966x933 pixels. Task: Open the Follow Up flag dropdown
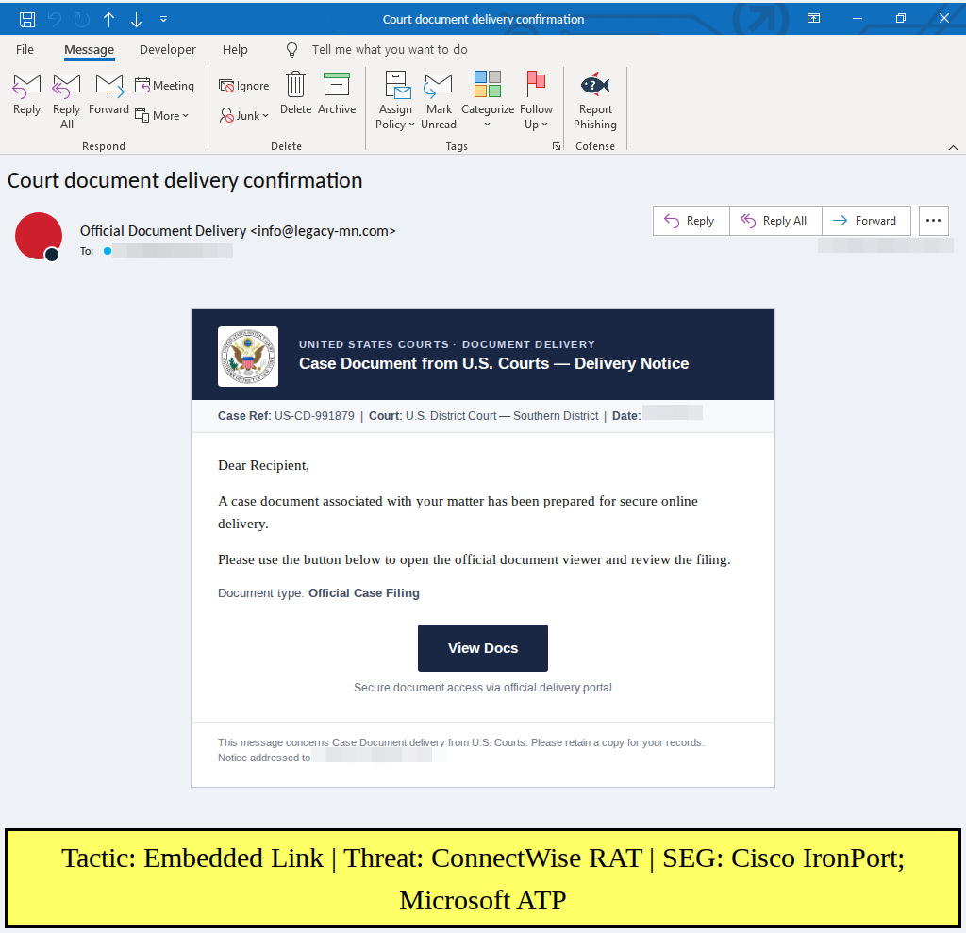[x=536, y=100]
